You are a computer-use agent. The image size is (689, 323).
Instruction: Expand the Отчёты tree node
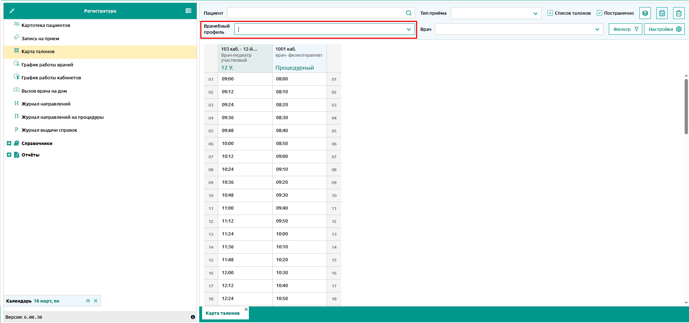tap(9, 155)
